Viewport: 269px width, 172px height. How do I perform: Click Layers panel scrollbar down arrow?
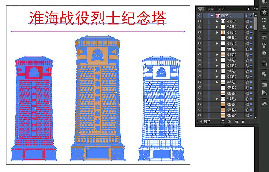pyautogui.click(x=256, y=118)
